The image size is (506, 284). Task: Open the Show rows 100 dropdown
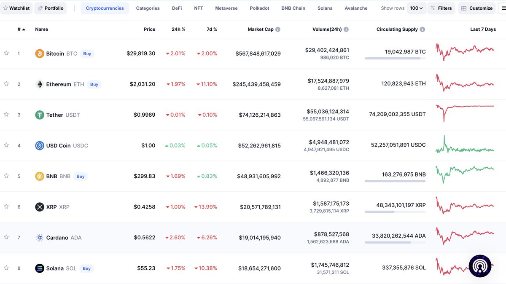417,8
